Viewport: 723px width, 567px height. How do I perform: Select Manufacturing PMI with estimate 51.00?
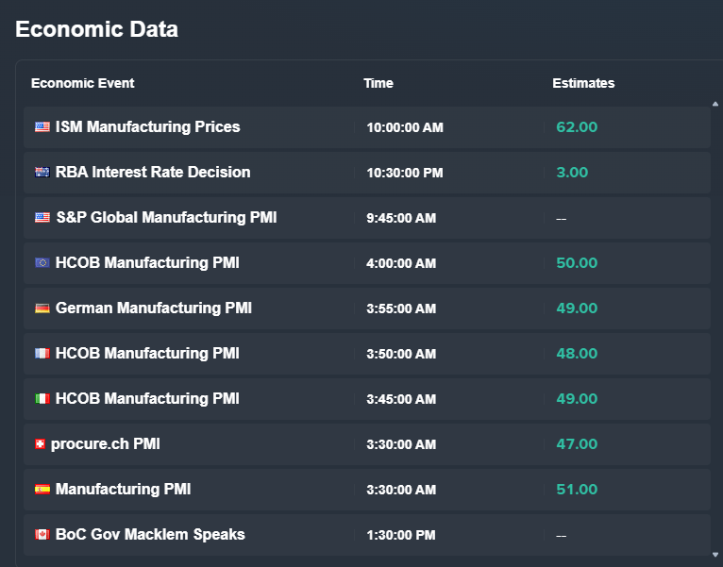click(x=123, y=489)
